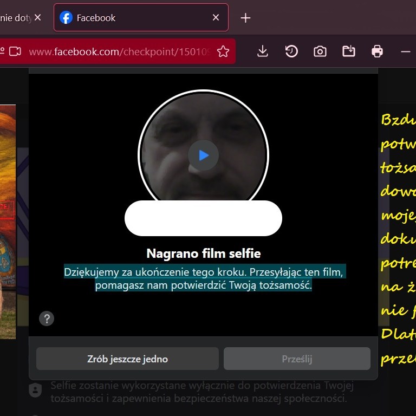Viewport: 416px width, 416px height.
Task: Print the page via the printer icon
Action: (378, 51)
